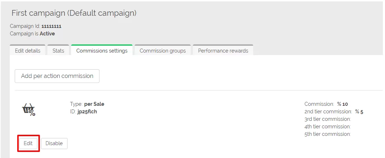Click the Type: per Sale text
Viewport: 385px width, 158px height.
(x=87, y=104)
